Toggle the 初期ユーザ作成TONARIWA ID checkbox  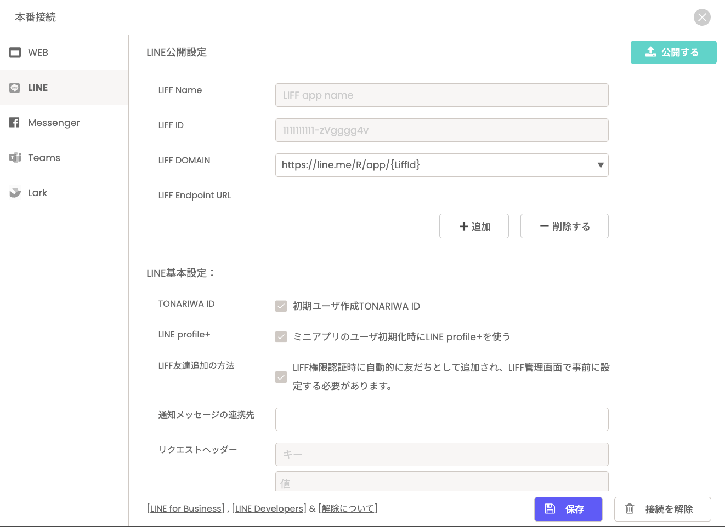click(281, 306)
